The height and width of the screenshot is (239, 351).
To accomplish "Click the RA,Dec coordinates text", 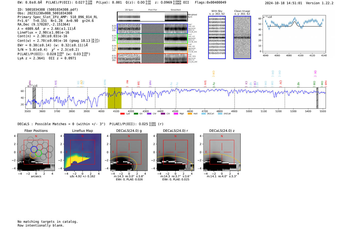I will point(44,24).
